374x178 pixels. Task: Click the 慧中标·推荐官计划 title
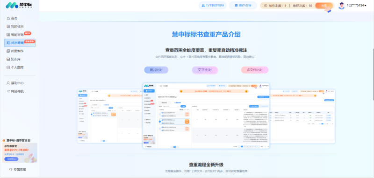pos(18,140)
